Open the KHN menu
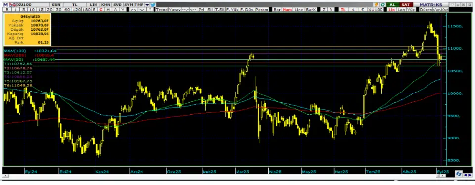 coord(106,5)
